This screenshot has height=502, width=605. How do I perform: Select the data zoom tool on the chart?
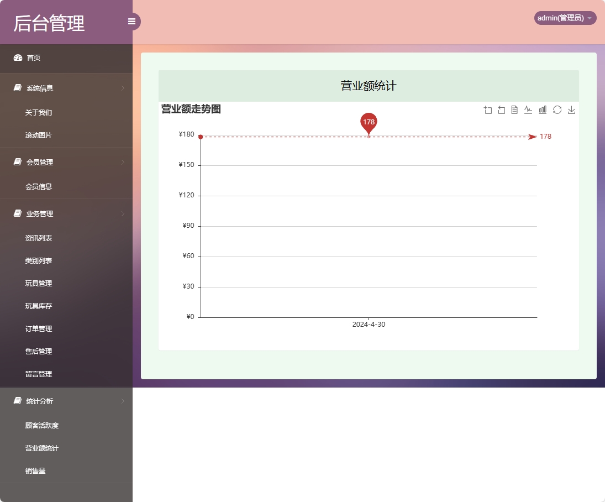[488, 109]
